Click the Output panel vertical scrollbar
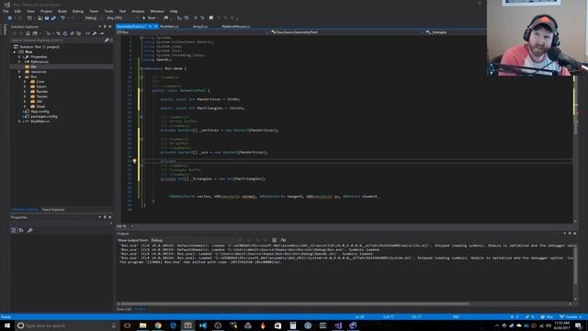This screenshot has height=331, width=588. [575, 266]
